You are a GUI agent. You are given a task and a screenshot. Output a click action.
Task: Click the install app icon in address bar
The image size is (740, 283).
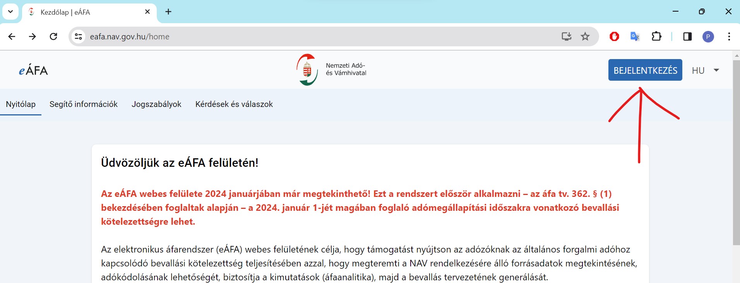click(567, 37)
